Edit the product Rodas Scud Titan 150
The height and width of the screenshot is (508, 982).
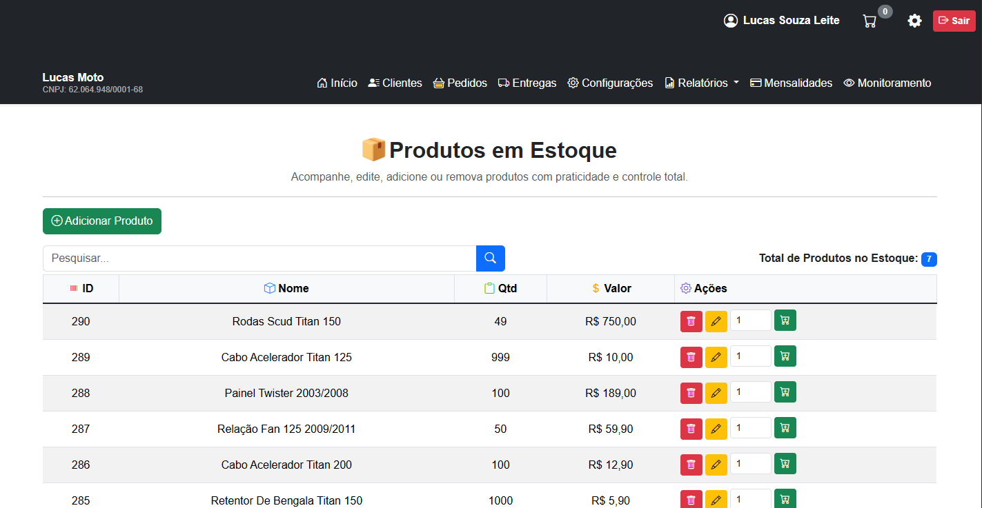(716, 321)
